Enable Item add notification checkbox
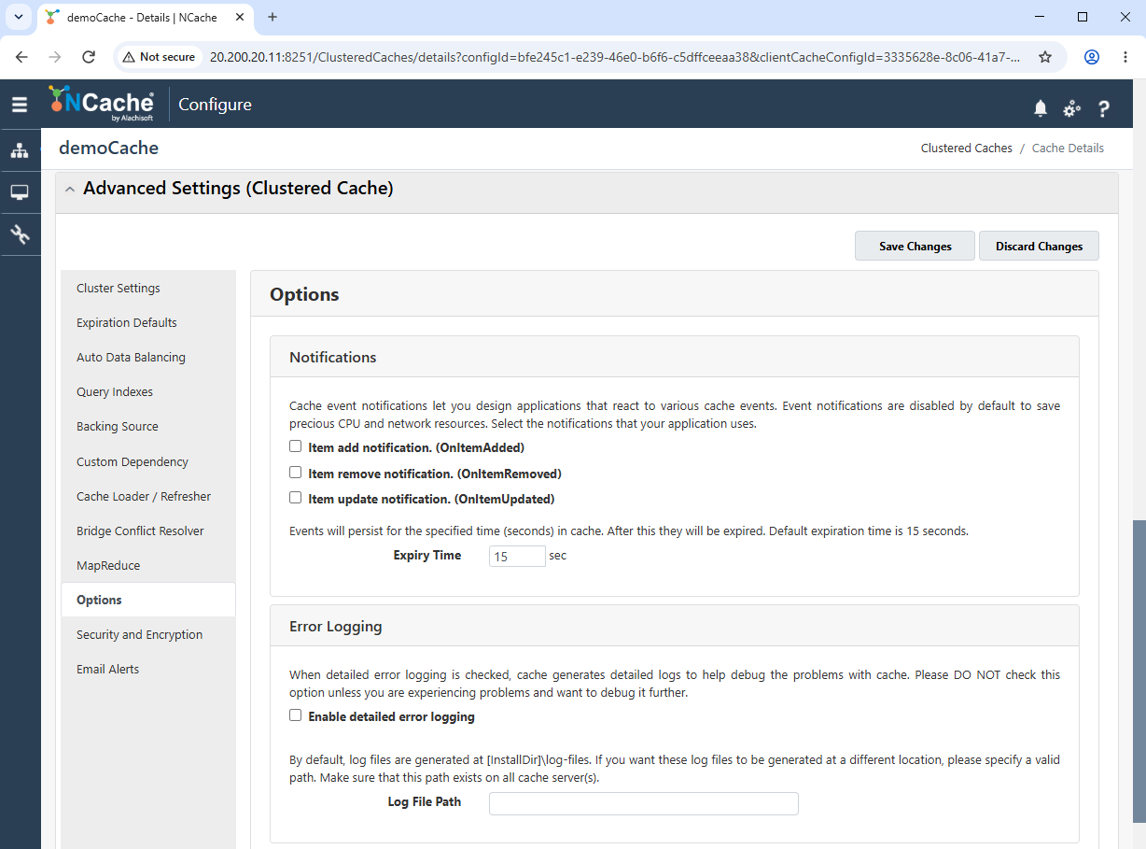This screenshot has height=849, width=1146. click(296, 447)
